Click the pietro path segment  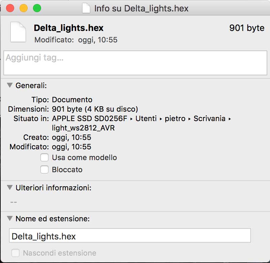(x=175, y=118)
